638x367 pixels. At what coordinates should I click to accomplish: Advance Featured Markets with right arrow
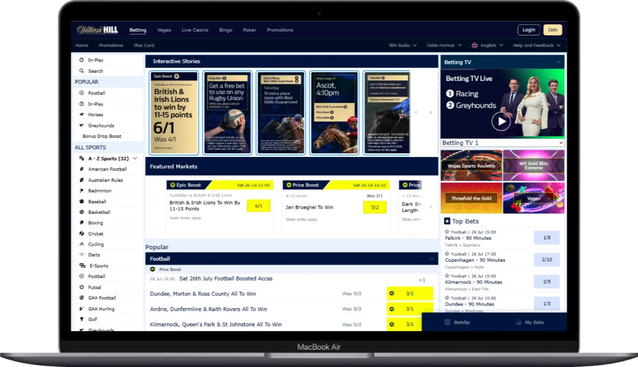click(x=431, y=207)
